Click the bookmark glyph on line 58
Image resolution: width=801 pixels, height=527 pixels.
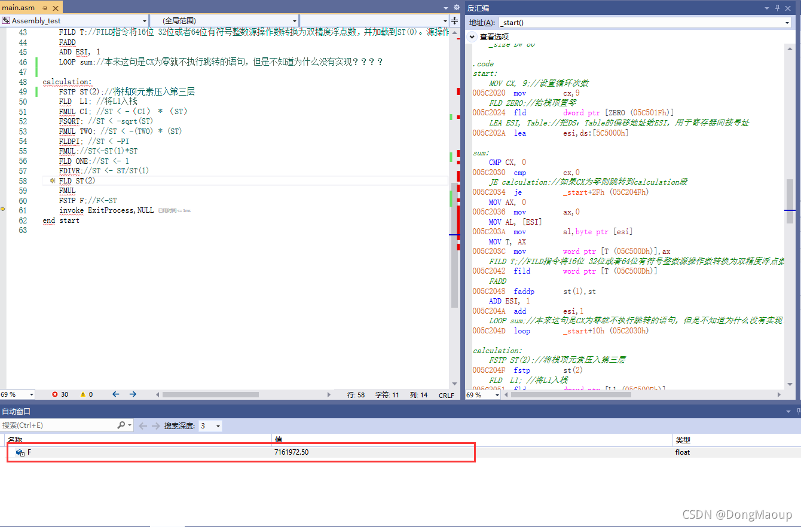(53, 180)
